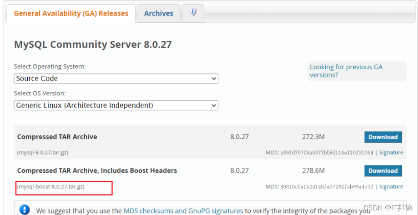Switch to the Archives tab
Viewport: 418px width, 215px height.
point(158,13)
